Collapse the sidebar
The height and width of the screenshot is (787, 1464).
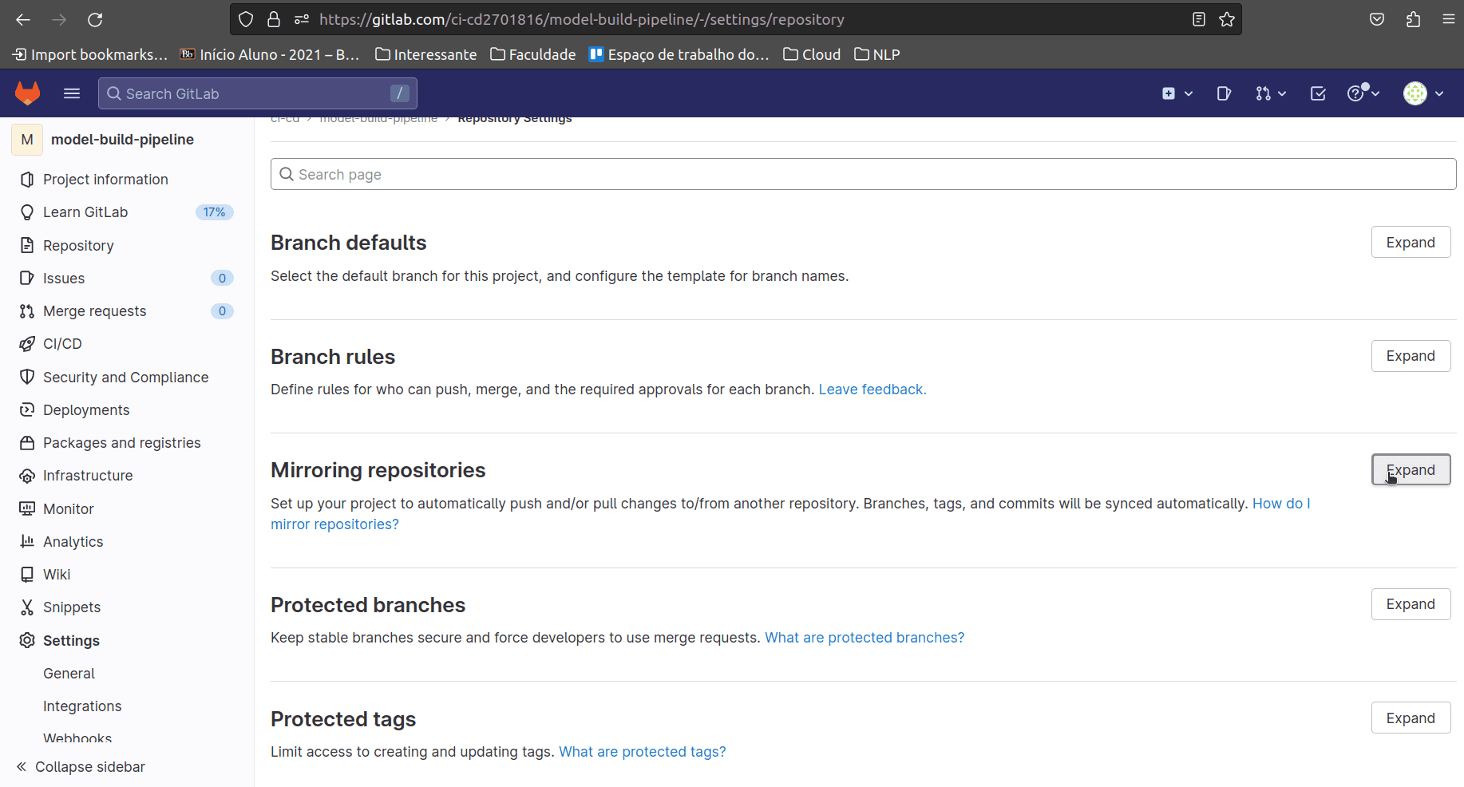[81, 767]
